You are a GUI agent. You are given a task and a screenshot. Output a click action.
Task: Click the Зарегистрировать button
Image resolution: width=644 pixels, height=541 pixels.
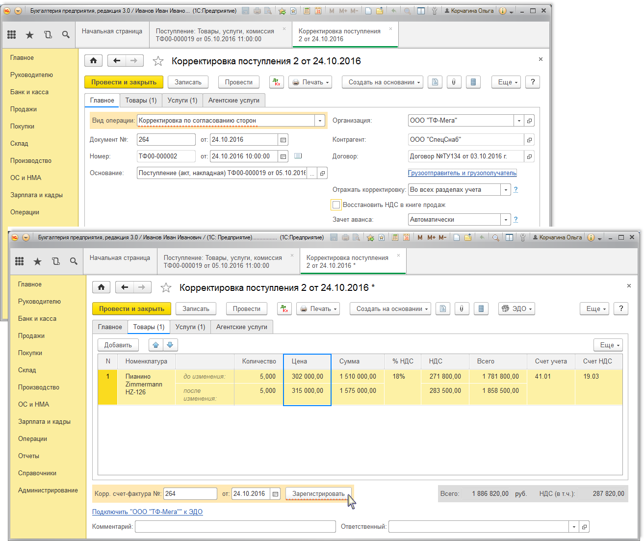tap(318, 493)
